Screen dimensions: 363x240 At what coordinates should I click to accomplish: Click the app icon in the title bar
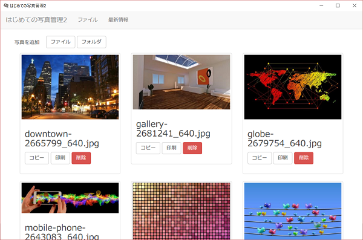point(6,5)
